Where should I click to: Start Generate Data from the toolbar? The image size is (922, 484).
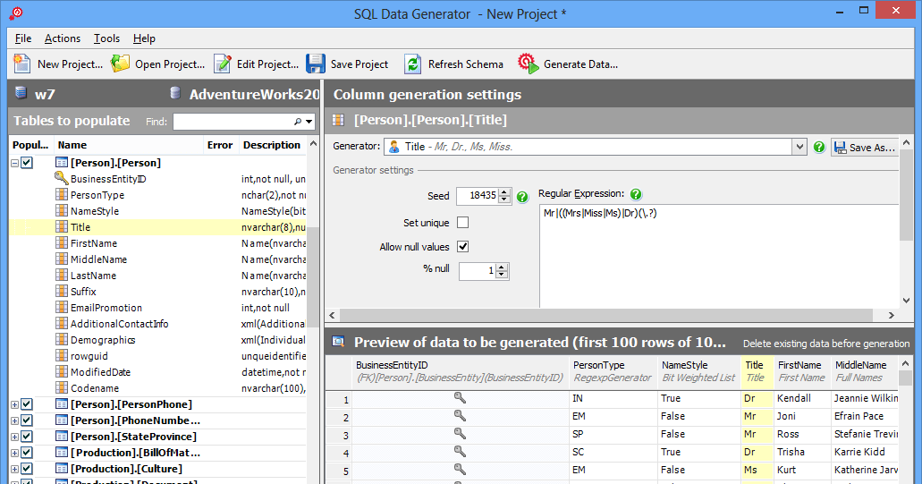pyautogui.click(x=529, y=64)
